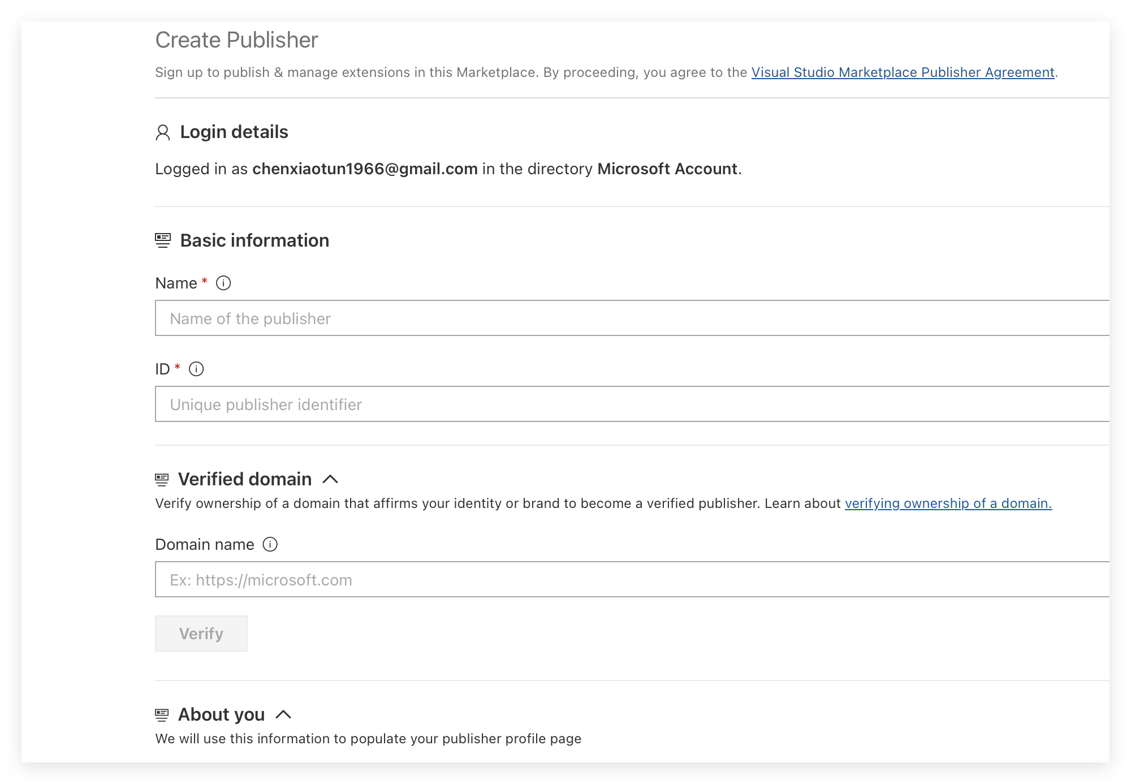Open the Visual Studio Marketplace Publisher Agreement link
Viewport: 1131px width, 784px height.
coord(903,72)
